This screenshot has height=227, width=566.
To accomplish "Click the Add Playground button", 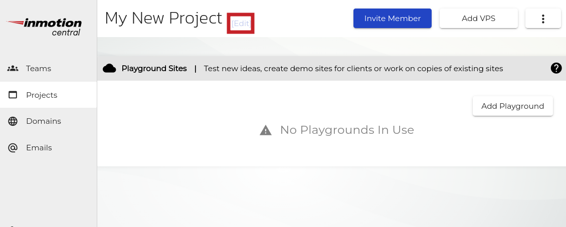I will click(x=512, y=106).
